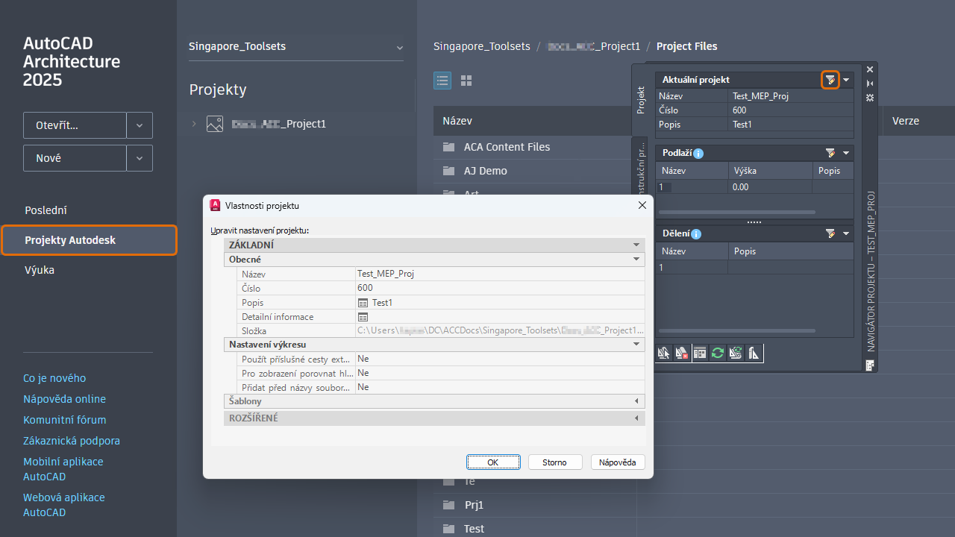Collapse the Obecné section

click(636, 260)
